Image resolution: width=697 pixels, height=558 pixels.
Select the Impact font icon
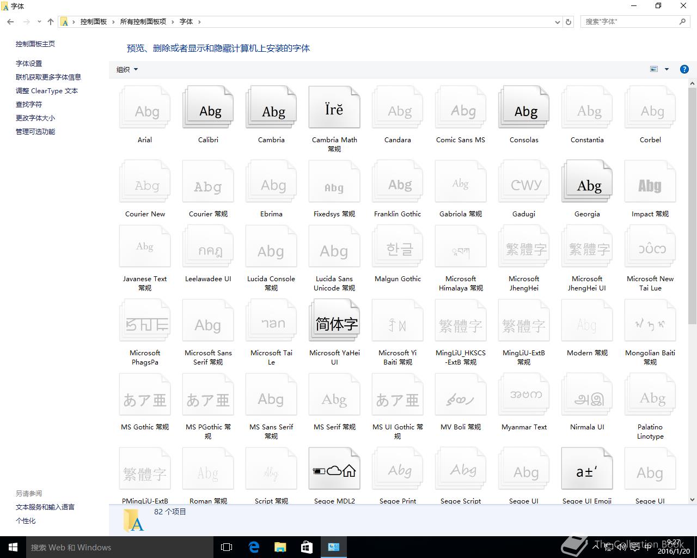(x=650, y=181)
